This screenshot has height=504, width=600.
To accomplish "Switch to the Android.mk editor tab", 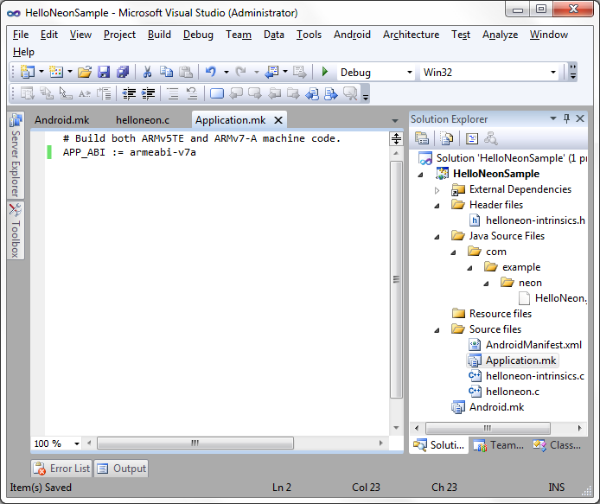I will (x=62, y=120).
